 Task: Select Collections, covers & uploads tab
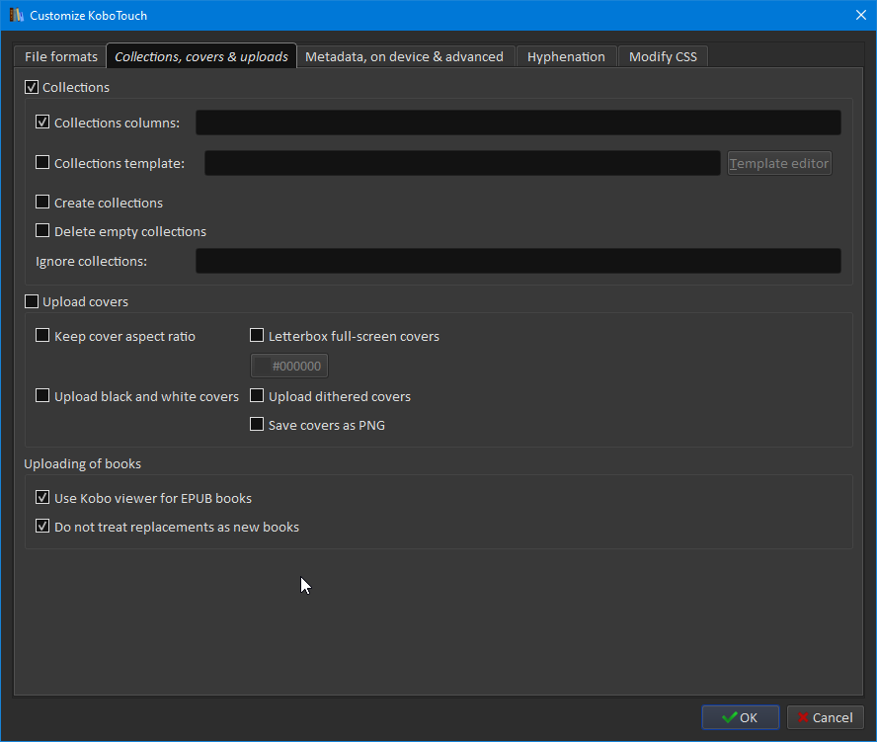201,56
